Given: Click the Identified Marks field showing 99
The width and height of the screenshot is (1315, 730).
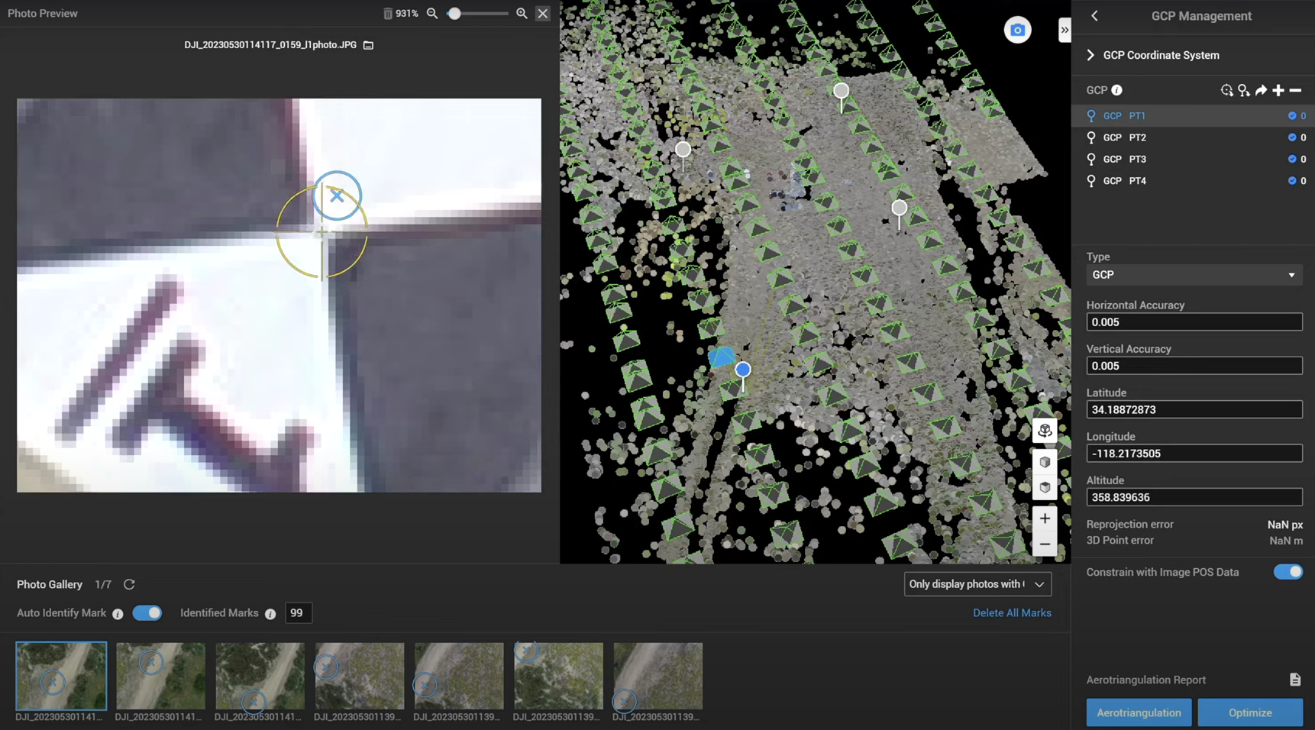Looking at the screenshot, I should [x=299, y=613].
